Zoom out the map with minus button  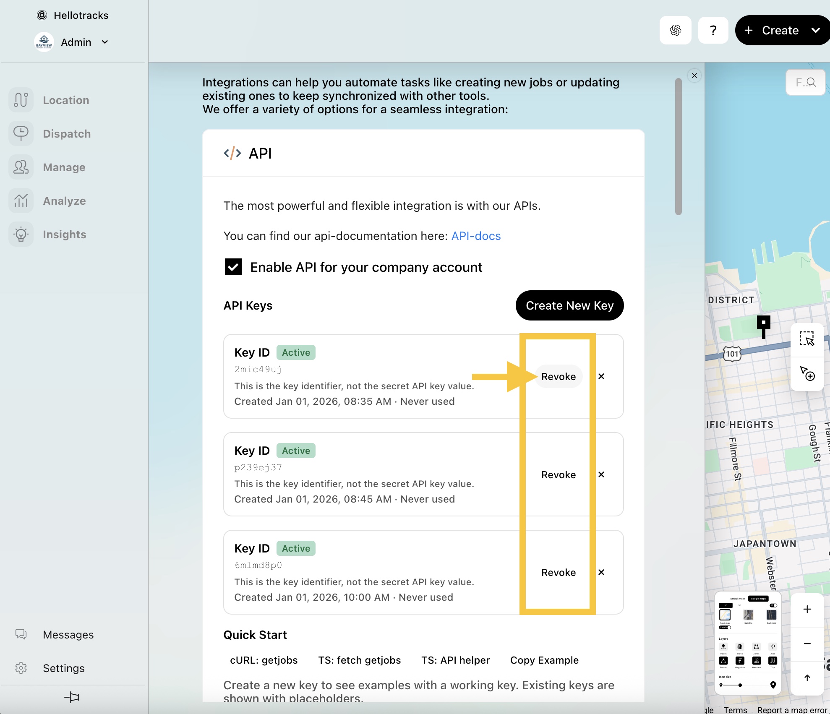pos(807,644)
